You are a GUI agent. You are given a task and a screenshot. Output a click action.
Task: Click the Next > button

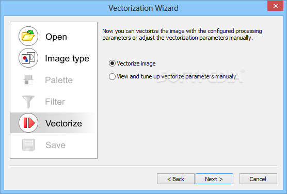[x=214, y=179]
